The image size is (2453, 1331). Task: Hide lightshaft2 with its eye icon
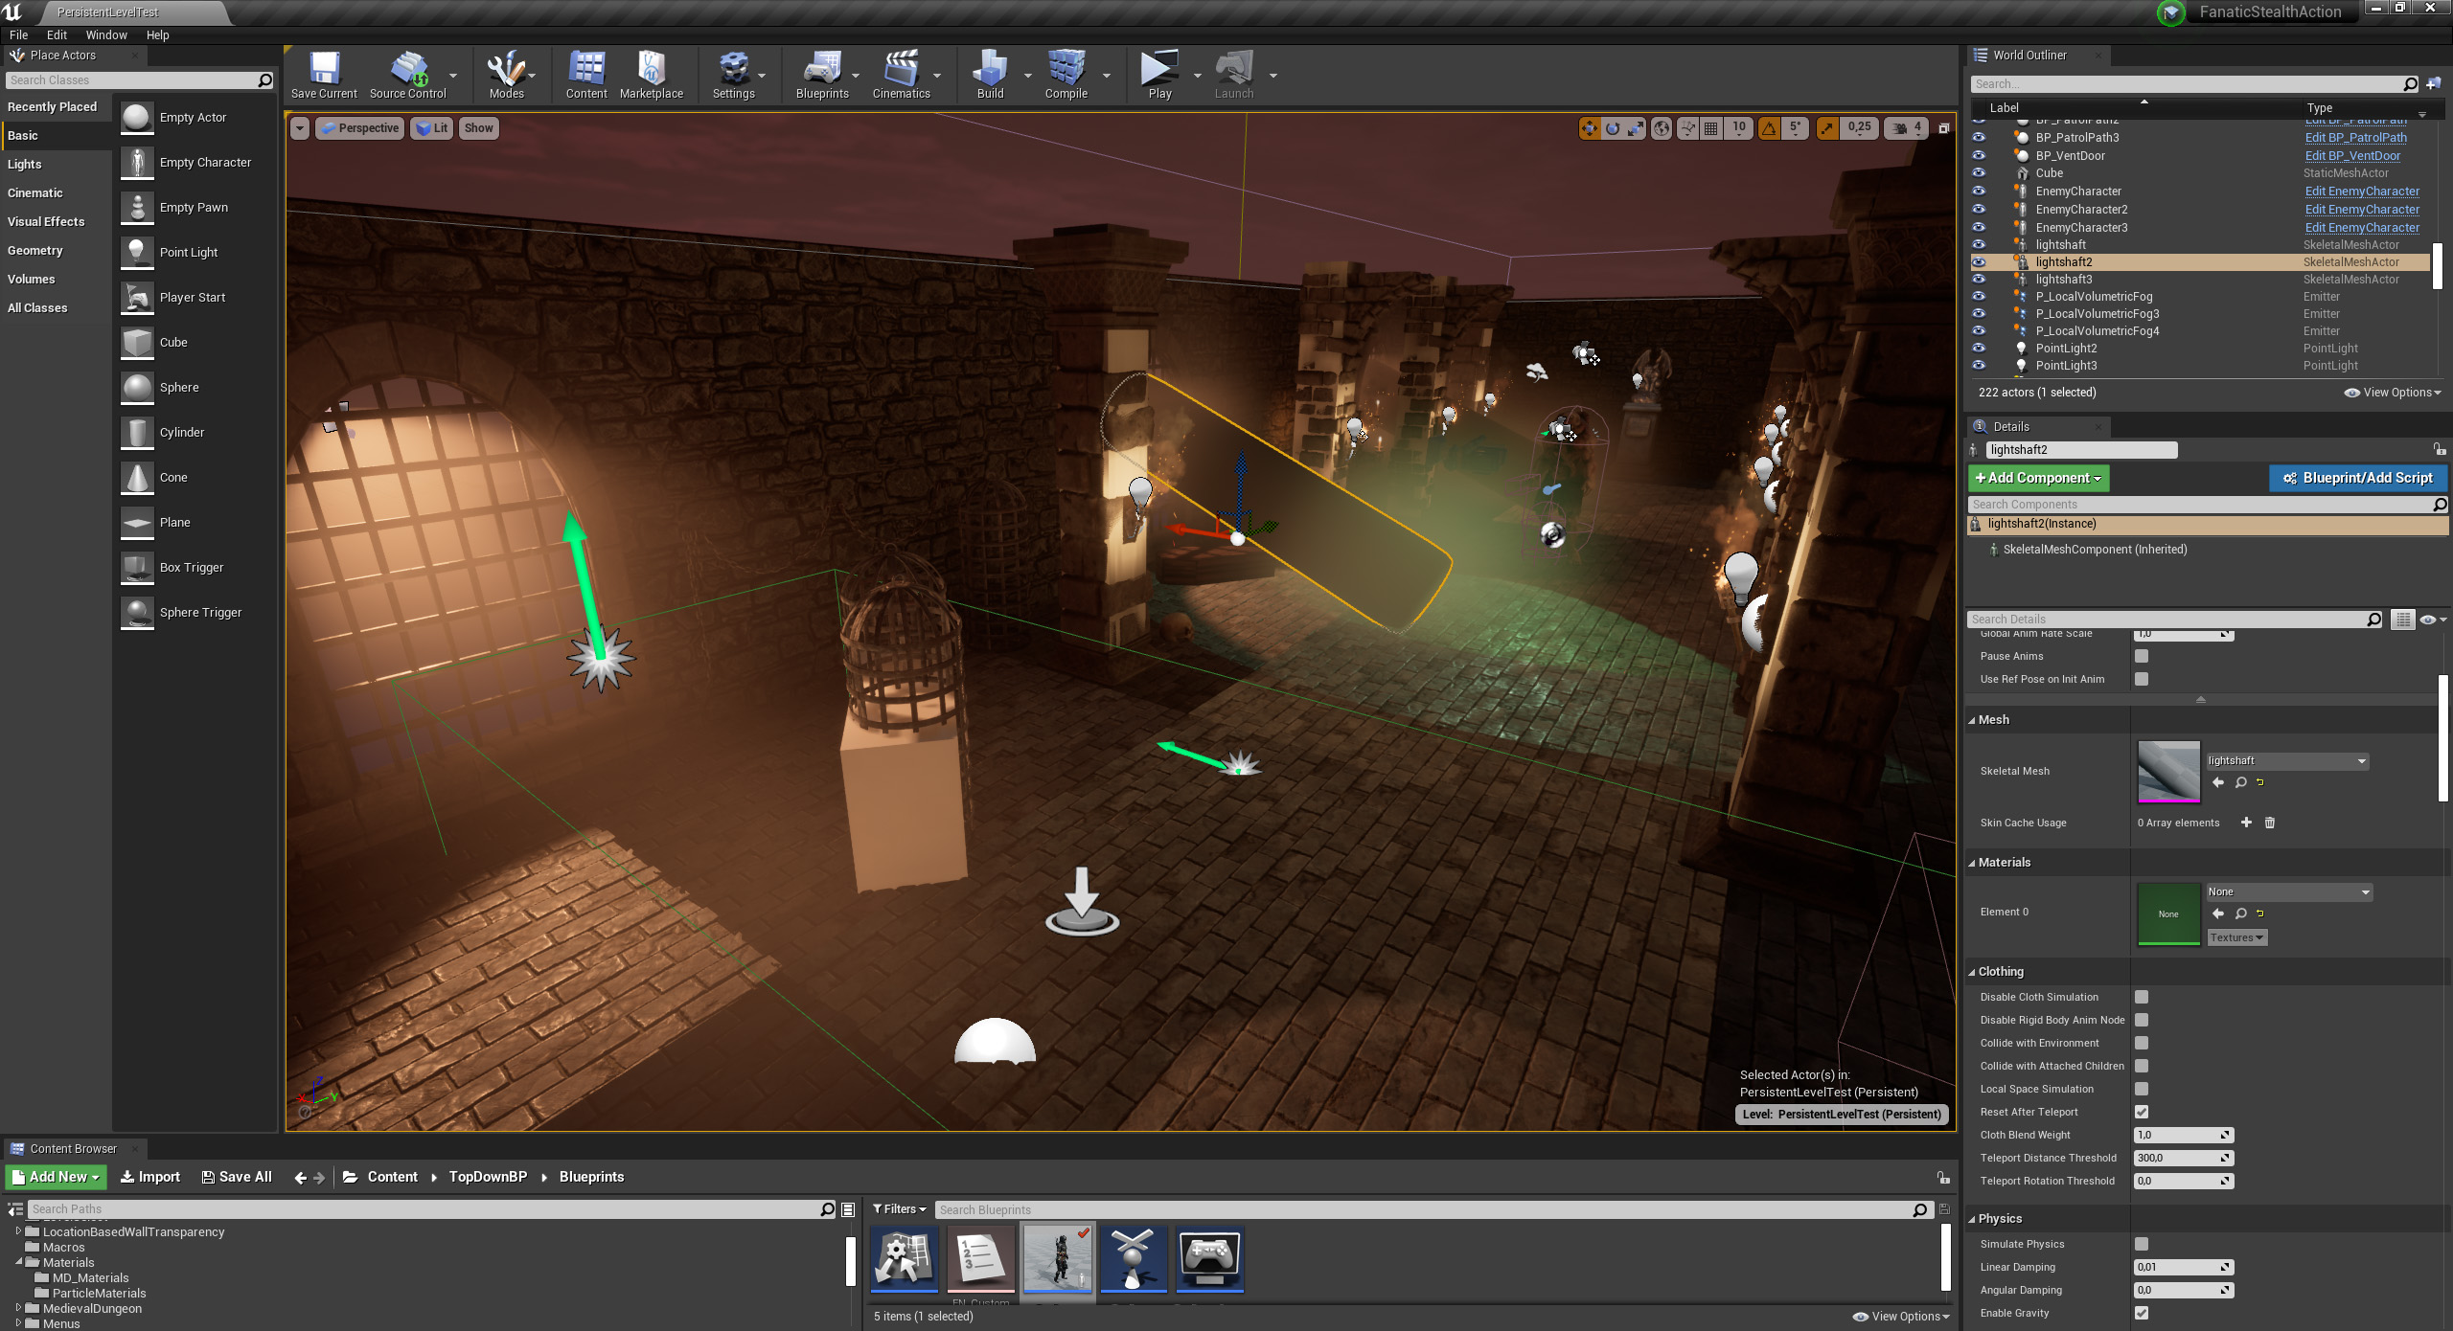coord(1979,262)
